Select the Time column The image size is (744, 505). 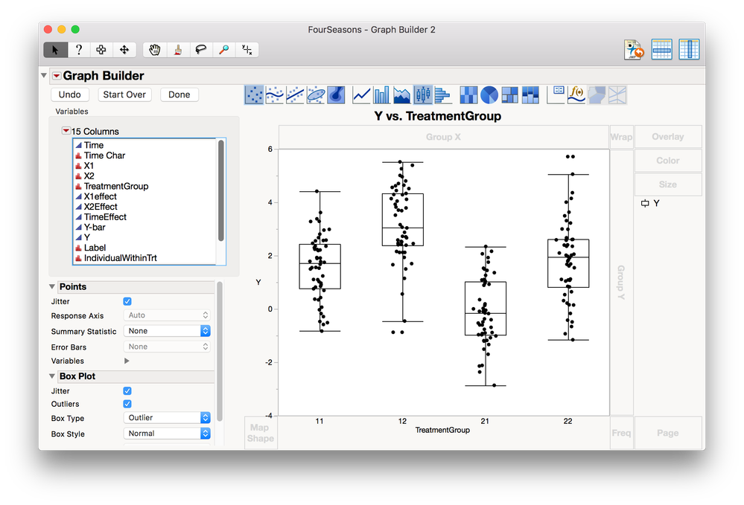tap(144, 145)
